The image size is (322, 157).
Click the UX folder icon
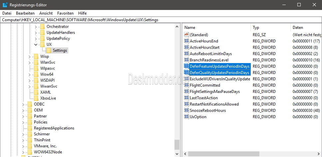42,44
